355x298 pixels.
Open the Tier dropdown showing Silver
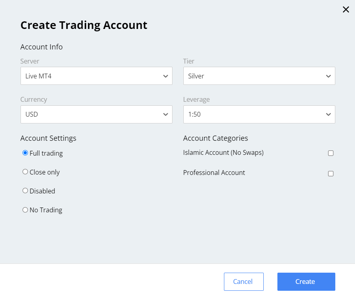[259, 76]
